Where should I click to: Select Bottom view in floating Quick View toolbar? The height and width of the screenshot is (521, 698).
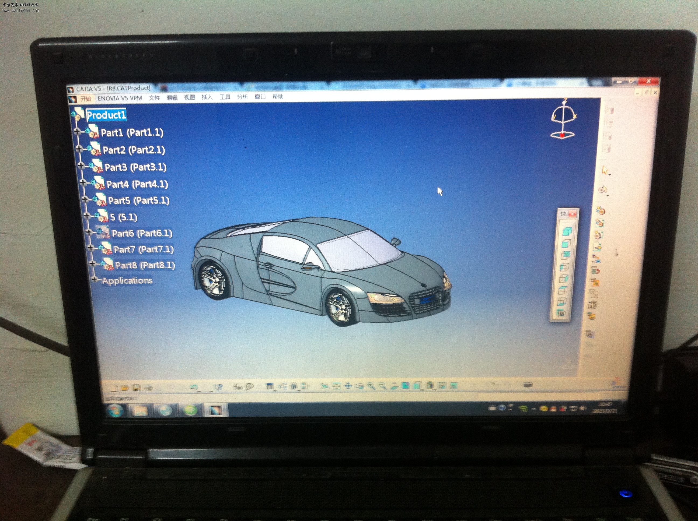(562, 302)
